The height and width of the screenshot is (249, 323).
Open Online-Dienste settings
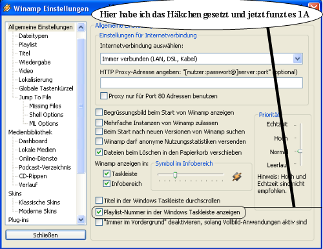(38, 159)
